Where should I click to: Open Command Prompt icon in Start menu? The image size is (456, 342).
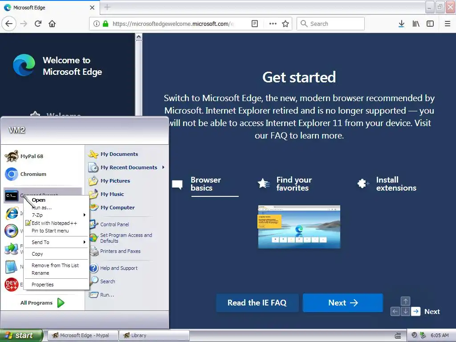tap(12, 195)
